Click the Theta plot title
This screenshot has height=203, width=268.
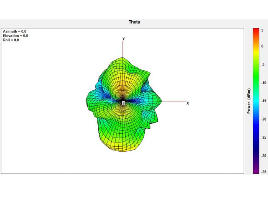click(134, 22)
